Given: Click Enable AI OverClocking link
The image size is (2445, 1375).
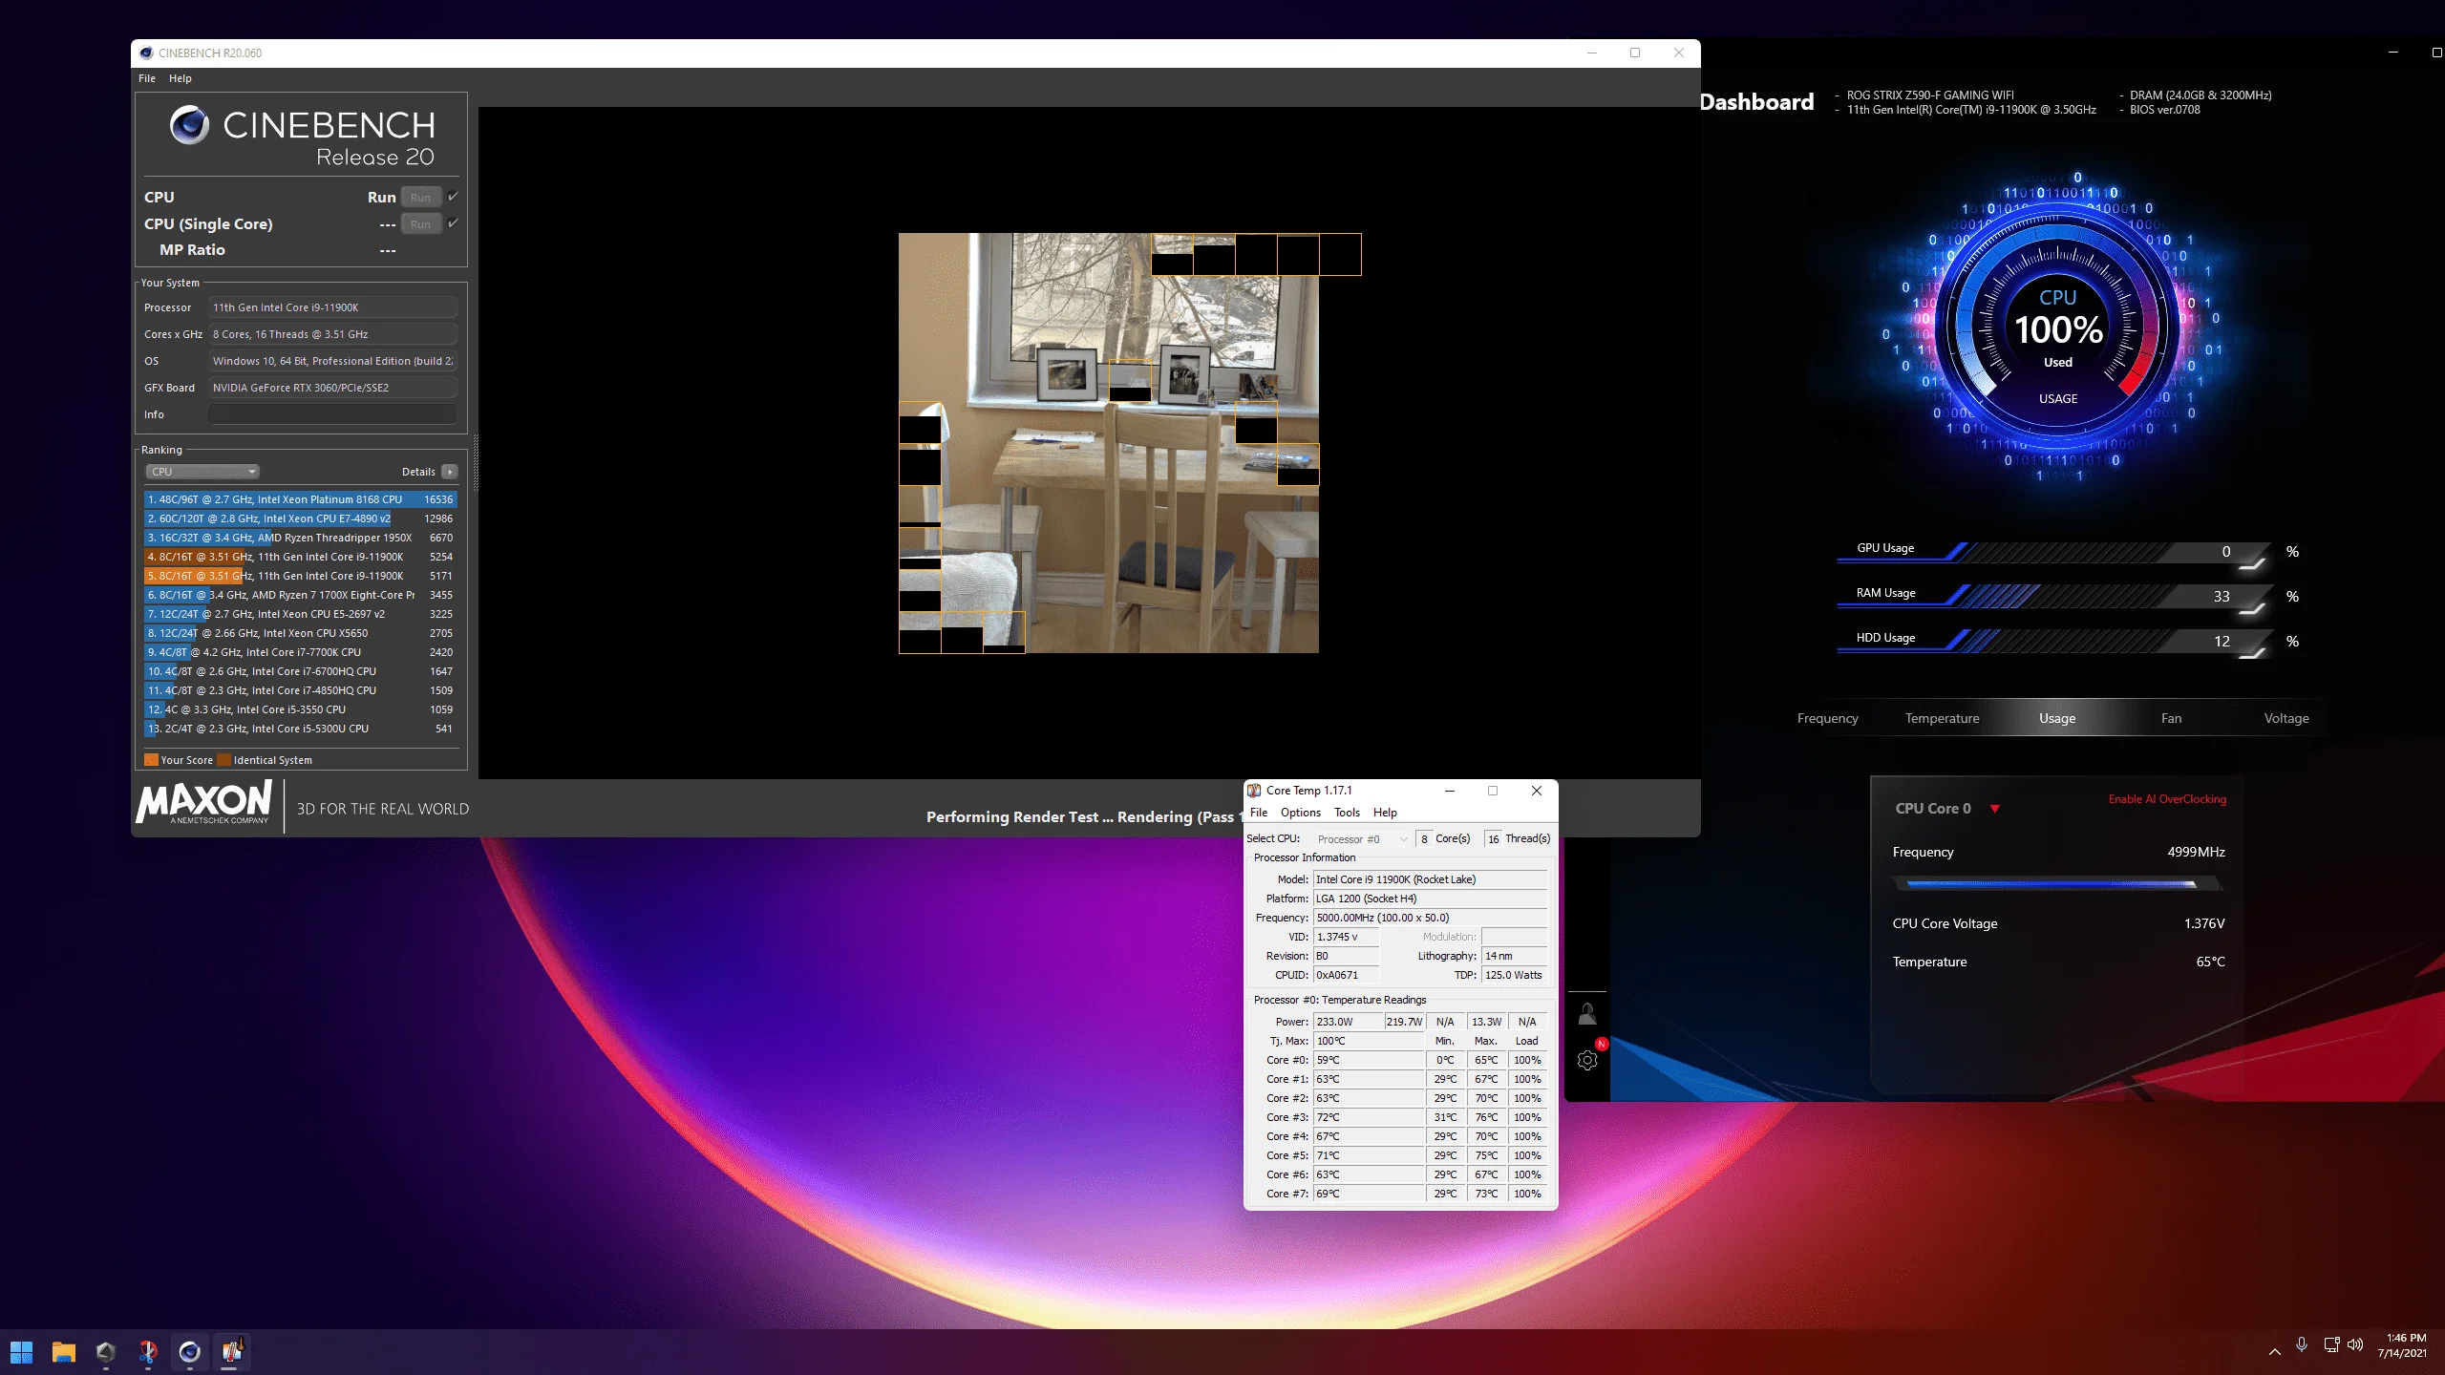Looking at the screenshot, I should tap(2166, 799).
